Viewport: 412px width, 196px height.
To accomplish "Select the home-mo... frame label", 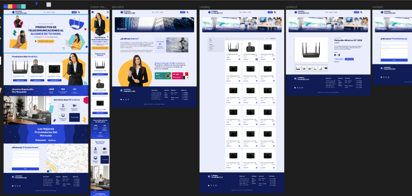I will coord(99,7).
